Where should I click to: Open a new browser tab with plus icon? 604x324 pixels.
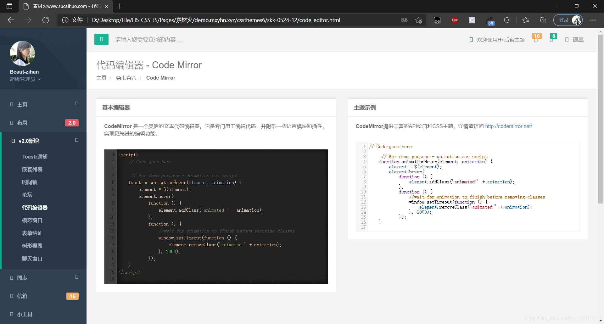(x=120, y=6)
